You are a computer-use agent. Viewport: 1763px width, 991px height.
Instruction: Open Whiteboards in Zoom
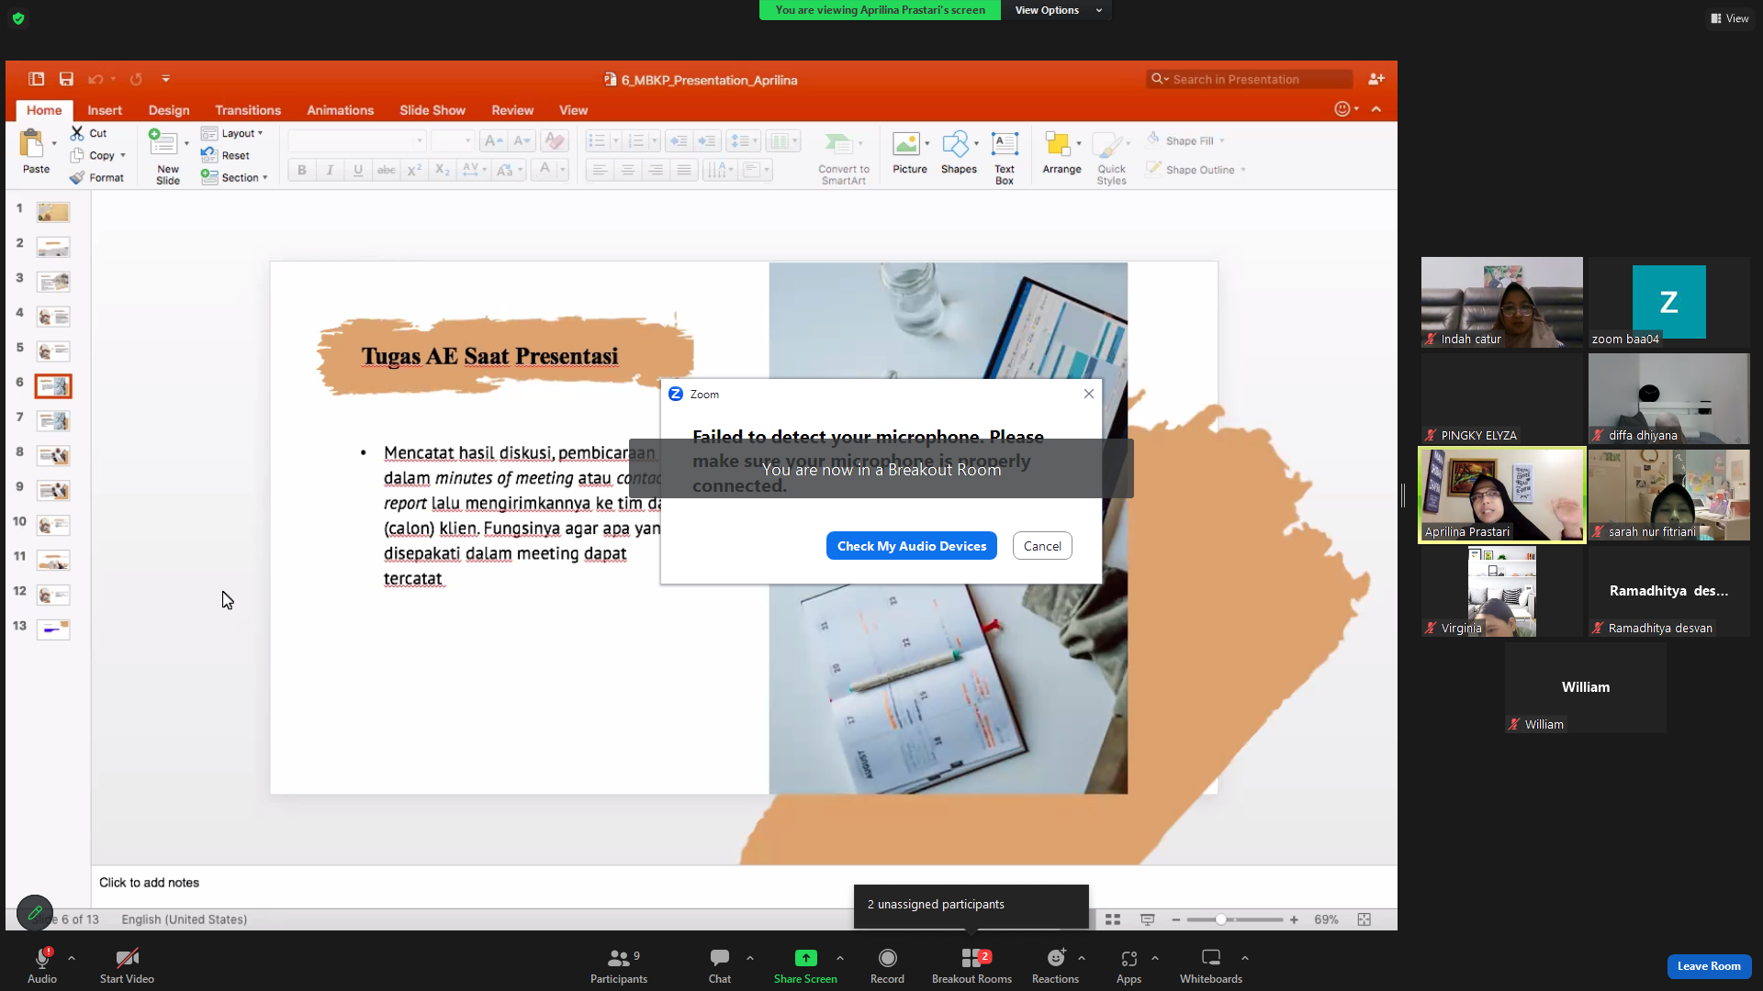point(1211,965)
